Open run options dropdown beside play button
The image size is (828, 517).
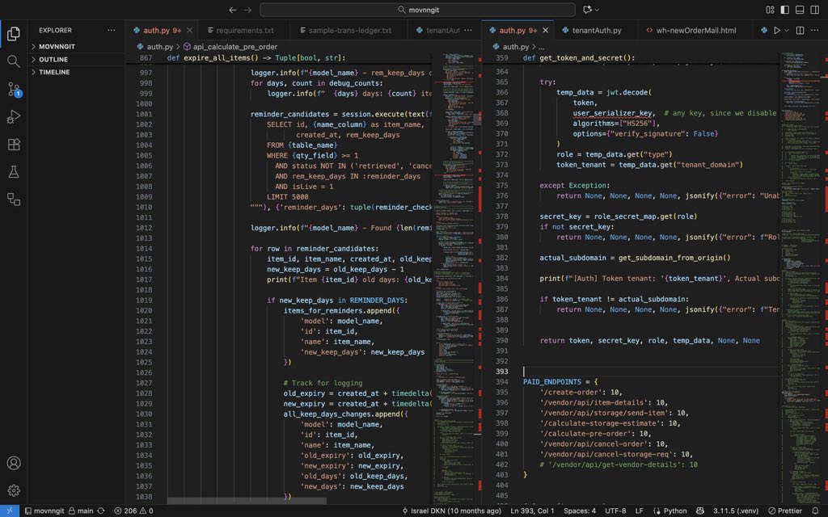786,30
